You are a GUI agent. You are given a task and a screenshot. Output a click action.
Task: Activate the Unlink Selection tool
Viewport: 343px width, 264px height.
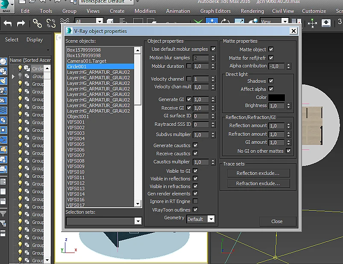coord(51,23)
